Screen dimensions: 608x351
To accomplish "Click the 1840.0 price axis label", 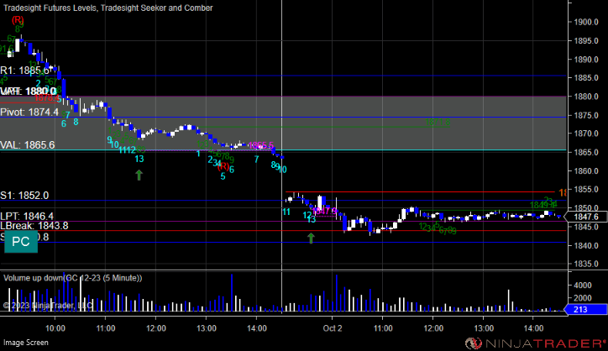I will click(x=585, y=245).
